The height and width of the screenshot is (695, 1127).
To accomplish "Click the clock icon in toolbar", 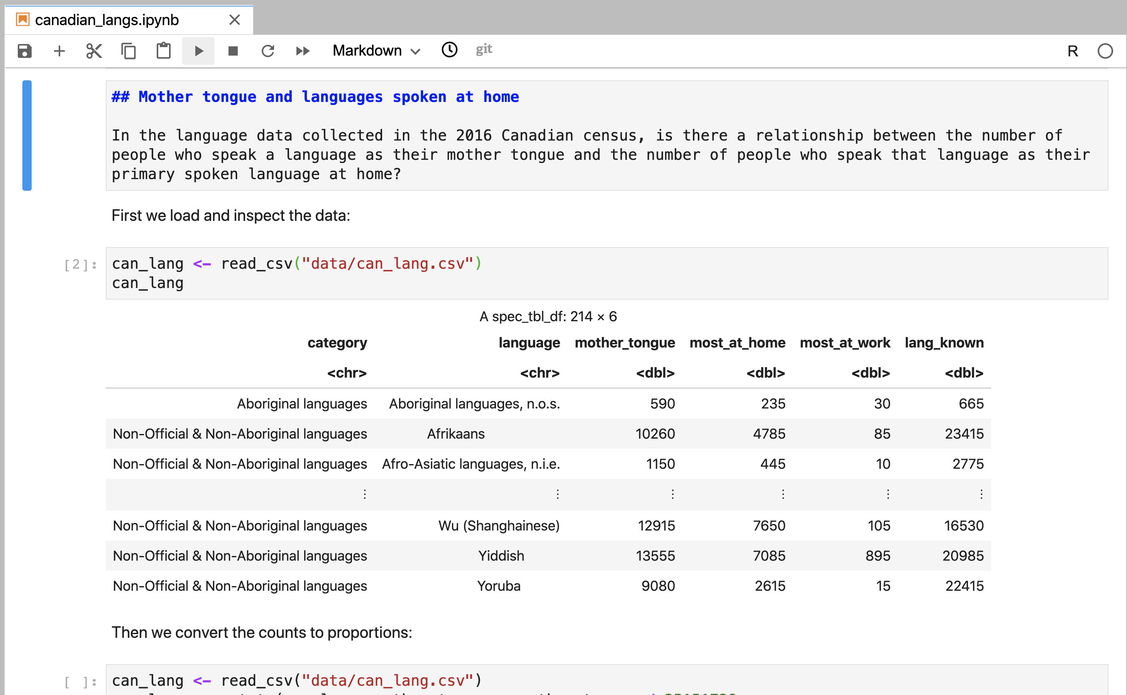I will (x=449, y=50).
